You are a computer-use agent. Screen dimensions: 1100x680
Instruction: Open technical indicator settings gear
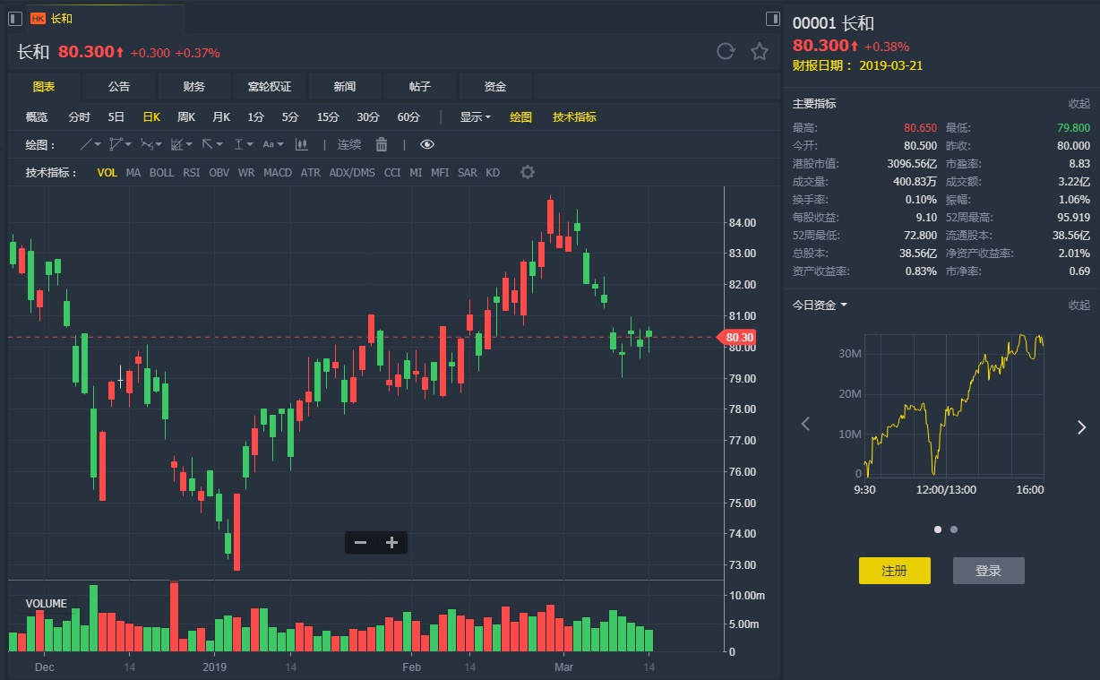[x=528, y=172]
